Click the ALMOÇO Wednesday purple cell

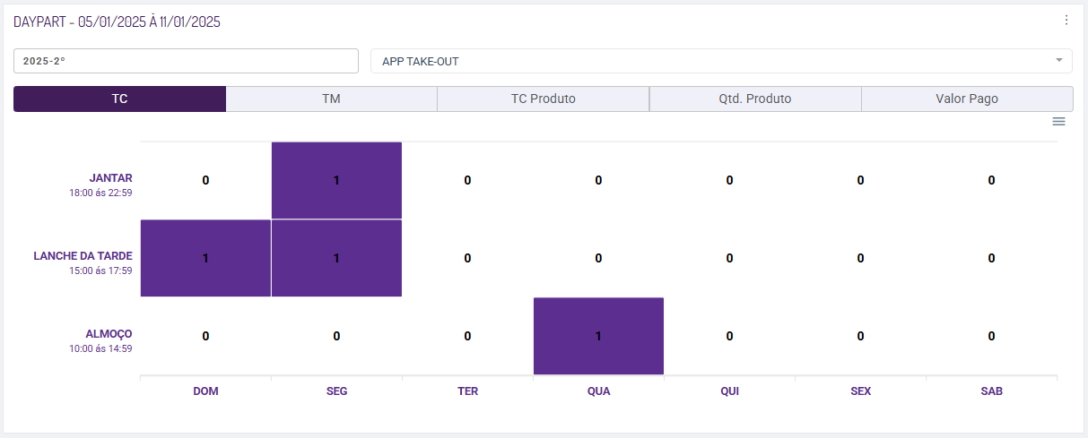coord(598,336)
